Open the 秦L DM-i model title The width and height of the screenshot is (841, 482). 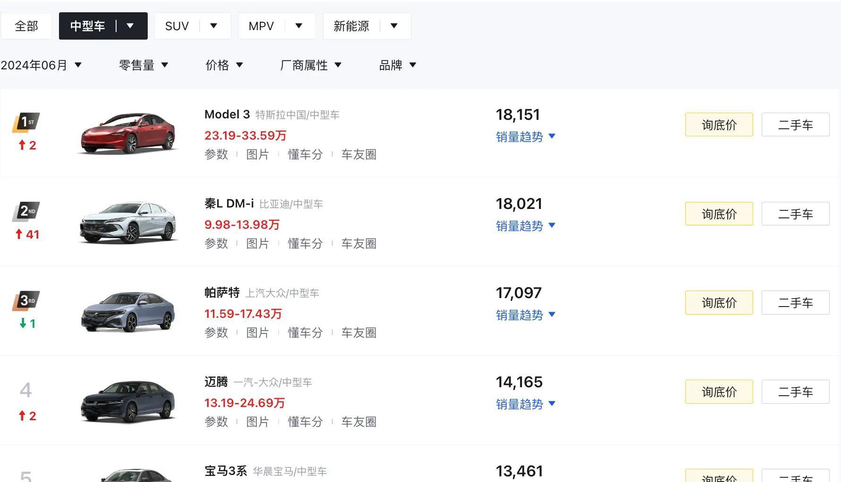(229, 204)
